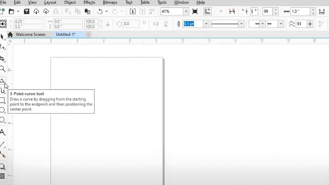Open the end arrowhead dropdown

[x=281, y=24]
